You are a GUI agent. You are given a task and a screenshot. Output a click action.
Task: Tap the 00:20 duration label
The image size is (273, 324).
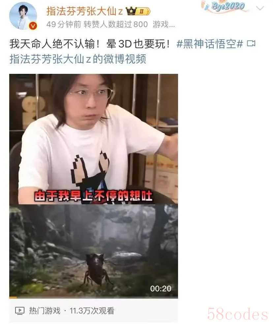[x=161, y=289]
